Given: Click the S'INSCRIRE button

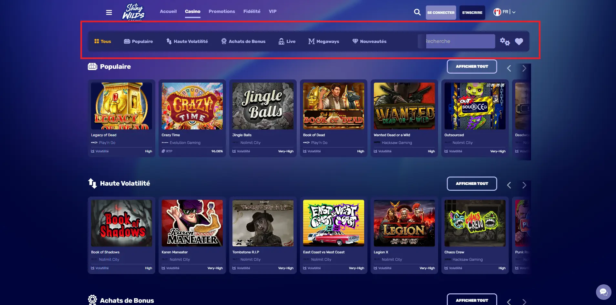Looking at the screenshot, I should pyautogui.click(x=472, y=13).
